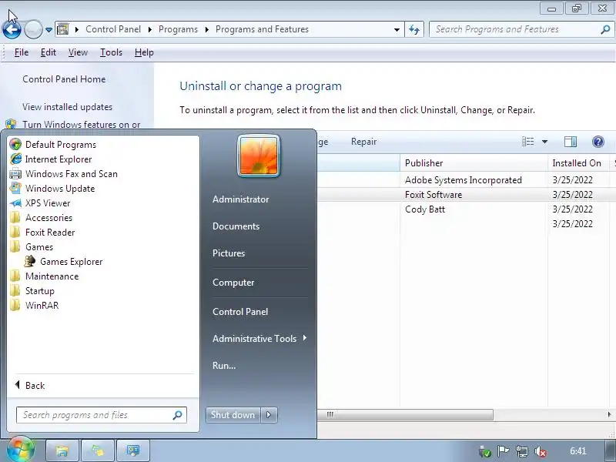Screen dimensions: 616x462
Task: Click the Windows Start orb
Action: (x=20, y=450)
